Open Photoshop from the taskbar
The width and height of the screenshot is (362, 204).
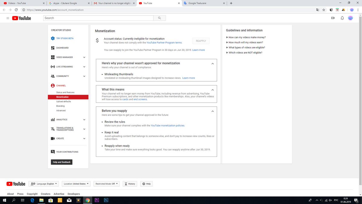pyautogui.click(x=106, y=200)
